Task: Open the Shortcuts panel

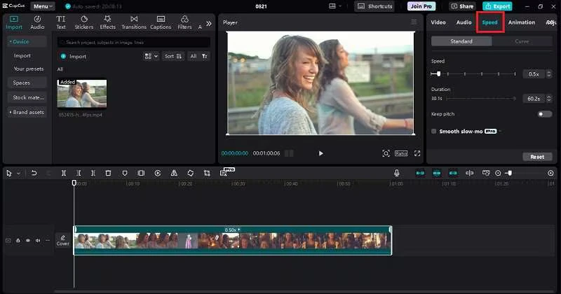Action: tap(374, 6)
